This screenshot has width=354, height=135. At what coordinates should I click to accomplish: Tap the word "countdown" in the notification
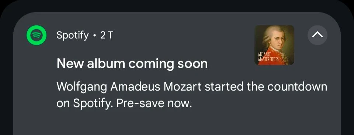tap(297, 87)
